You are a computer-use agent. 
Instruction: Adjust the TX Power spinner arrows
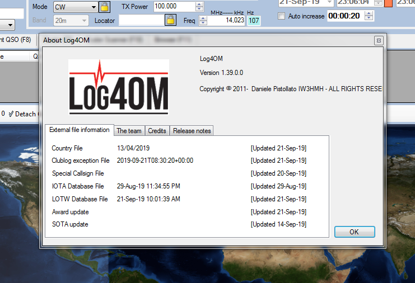click(199, 6)
